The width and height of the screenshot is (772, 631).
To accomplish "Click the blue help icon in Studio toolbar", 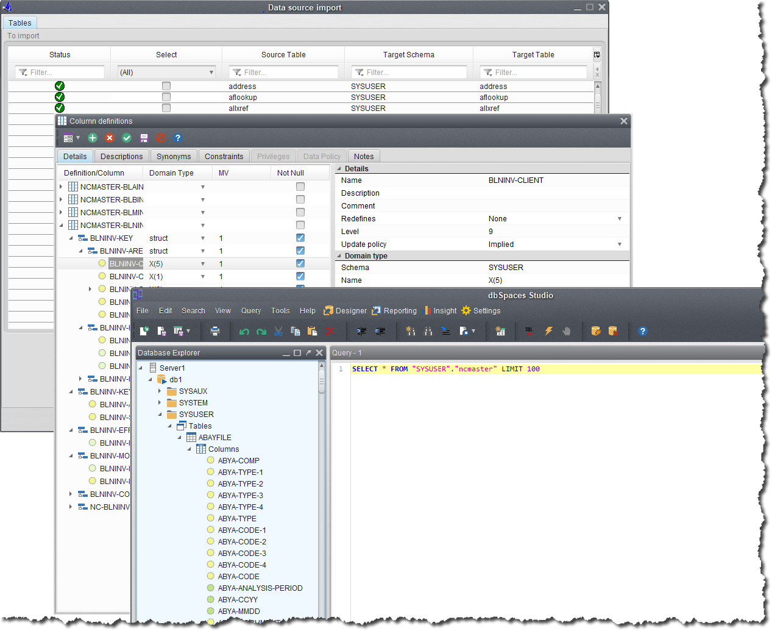I will click(x=642, y=331).
